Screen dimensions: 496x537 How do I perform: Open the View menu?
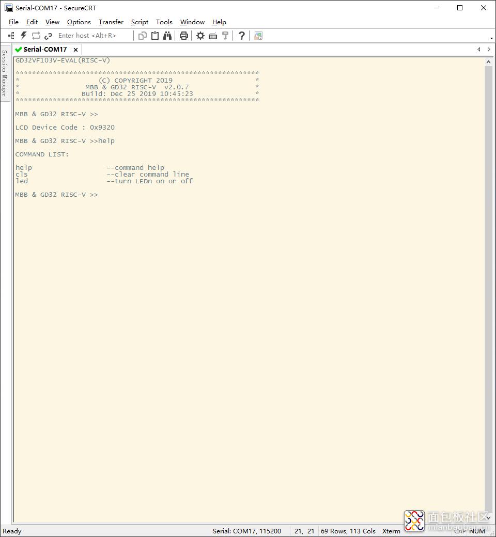pyautogui.click(x=53, y=22)
